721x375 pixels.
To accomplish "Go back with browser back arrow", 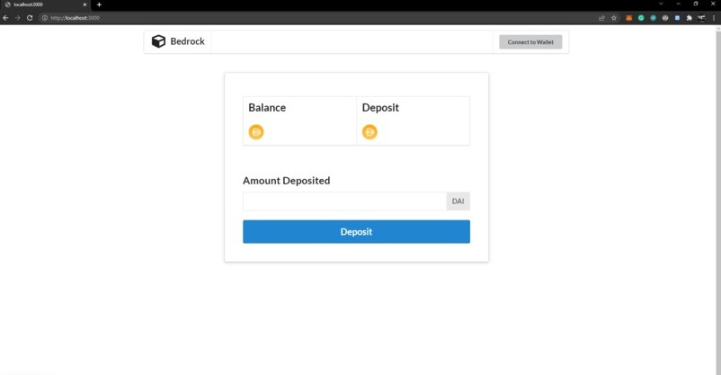I will click(5, 18).
